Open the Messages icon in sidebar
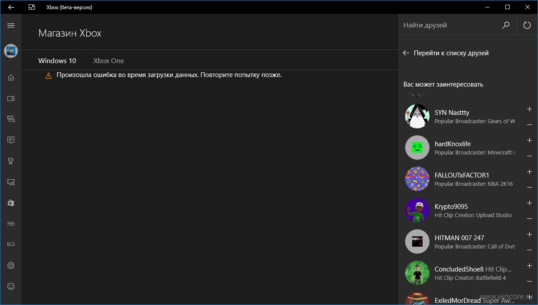This screenshot has width=538, height=305. pyautogui.click(x=11, y=140)
